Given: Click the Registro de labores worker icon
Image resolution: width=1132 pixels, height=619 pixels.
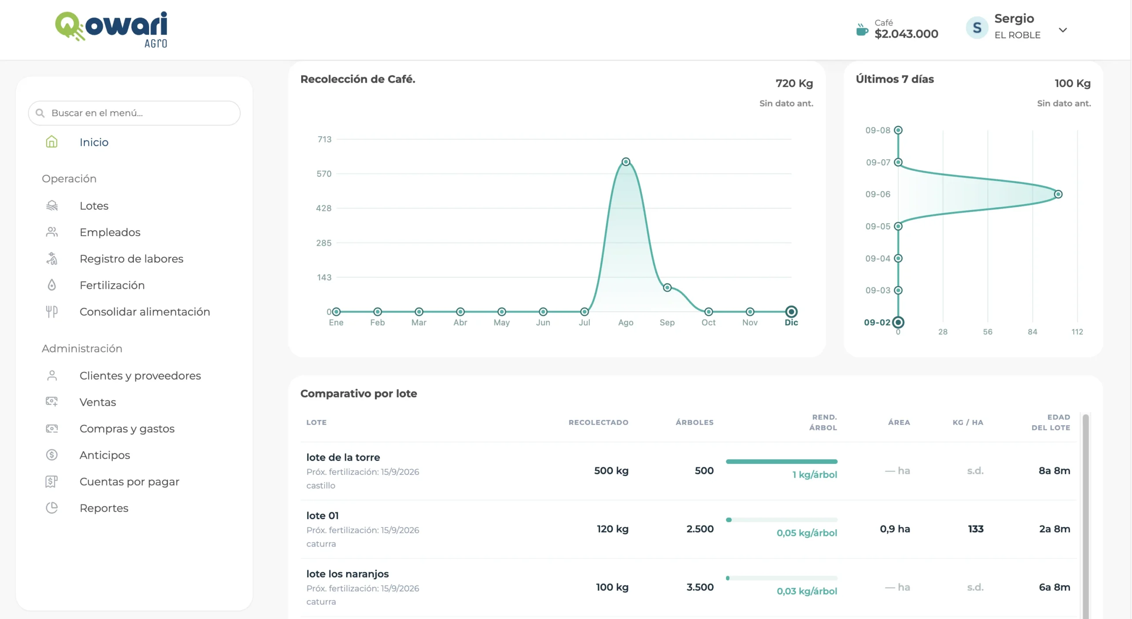Looking at the screenshot, I should [52, 259].
